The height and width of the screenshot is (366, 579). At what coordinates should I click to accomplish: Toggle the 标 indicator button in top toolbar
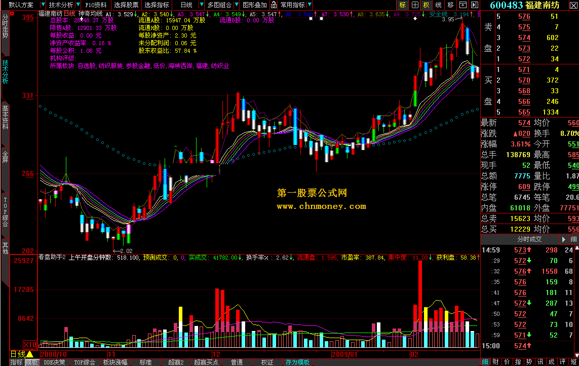(403, 5)
